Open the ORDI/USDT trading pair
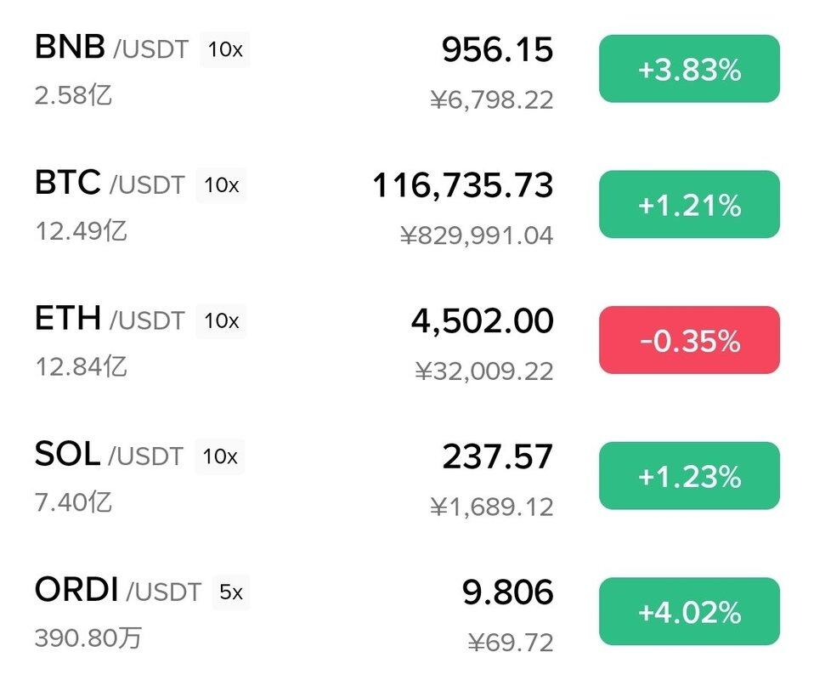 click(118, 590)
